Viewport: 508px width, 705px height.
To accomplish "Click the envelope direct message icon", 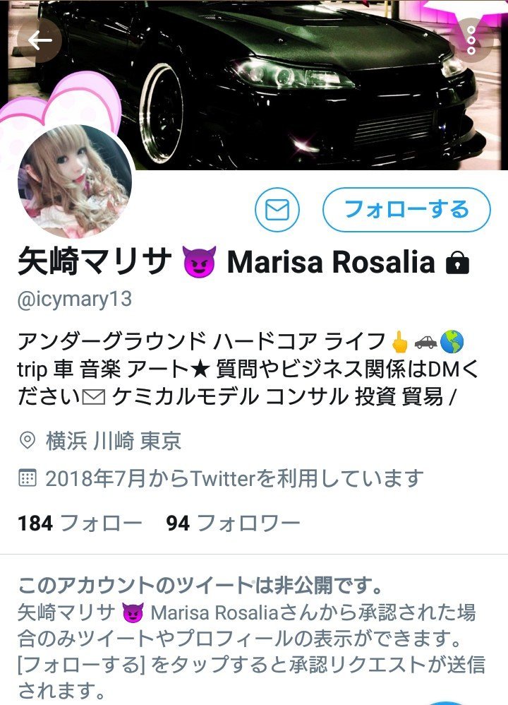I will [x=277, y=210].
